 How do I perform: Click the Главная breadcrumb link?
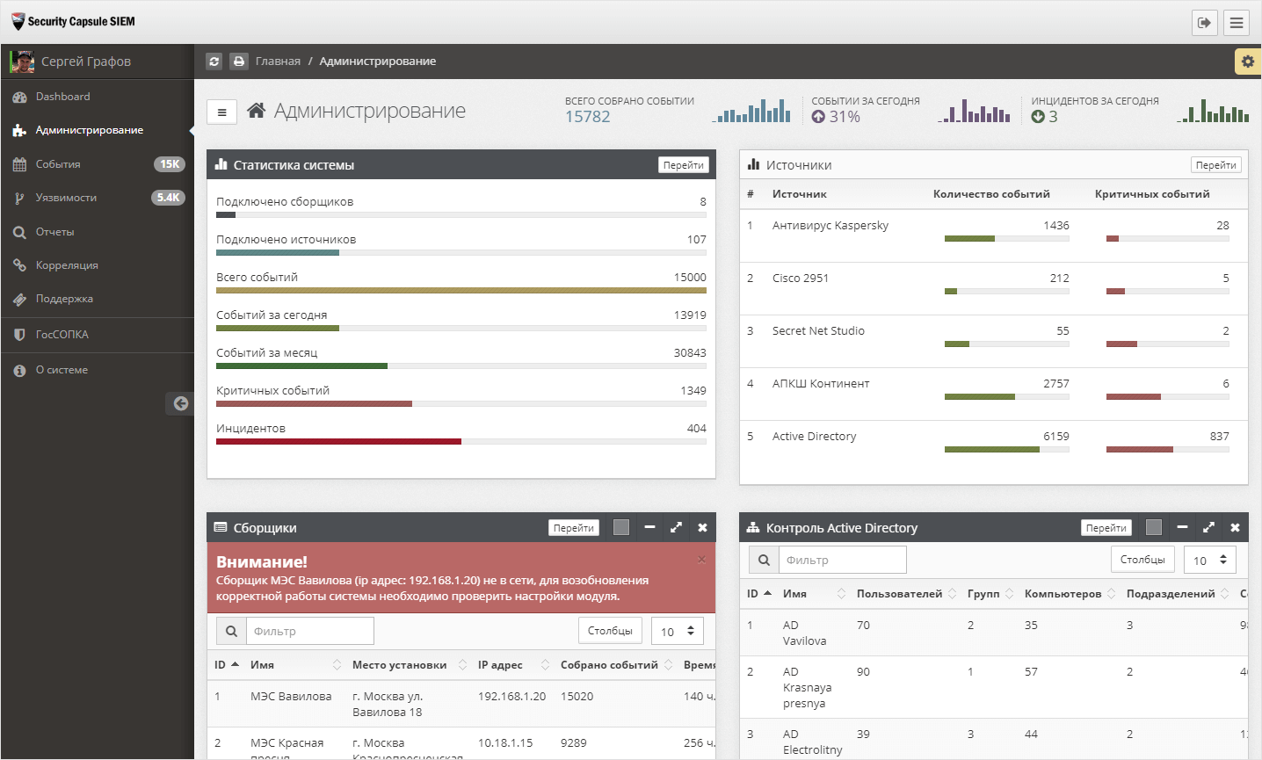[278, 62]
